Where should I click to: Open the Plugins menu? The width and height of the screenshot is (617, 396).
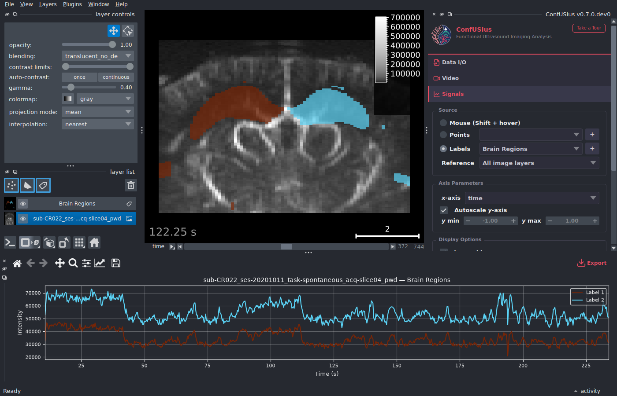coord(72,4)
